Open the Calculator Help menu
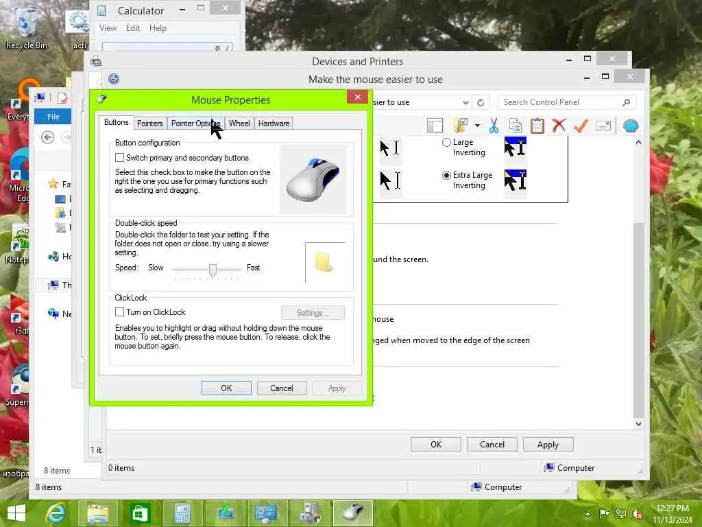The image size is (702, 527). click(158, 27)
